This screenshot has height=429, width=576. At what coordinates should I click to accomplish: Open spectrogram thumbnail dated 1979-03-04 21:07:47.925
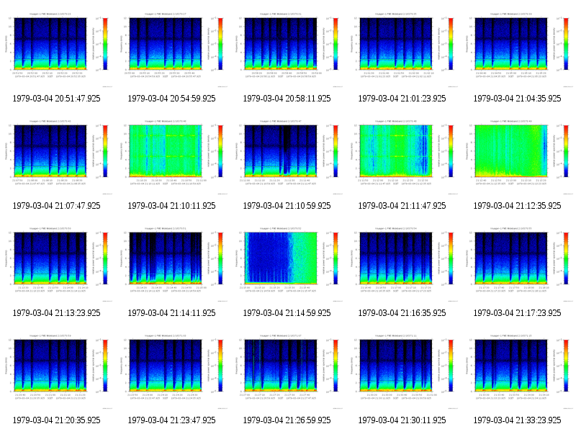click(x=57, y=156)
